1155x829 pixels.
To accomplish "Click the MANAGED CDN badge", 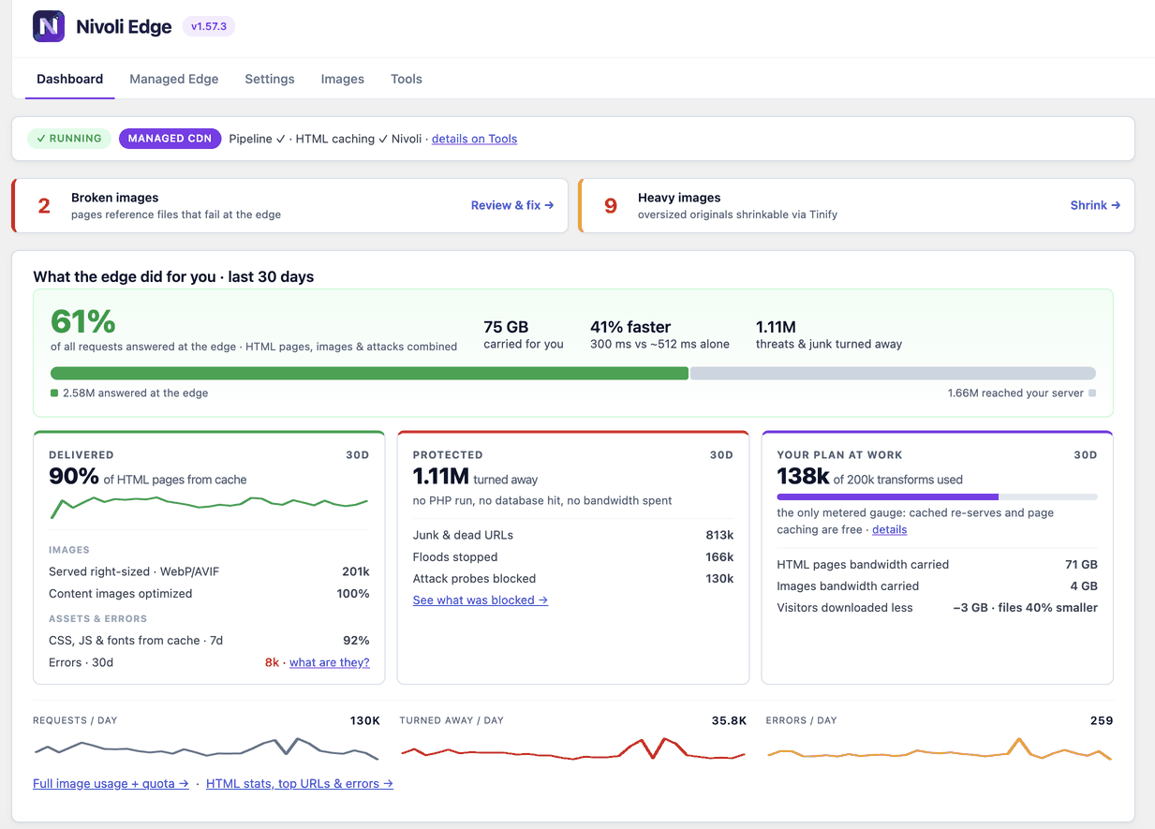I will coord(170,139).
